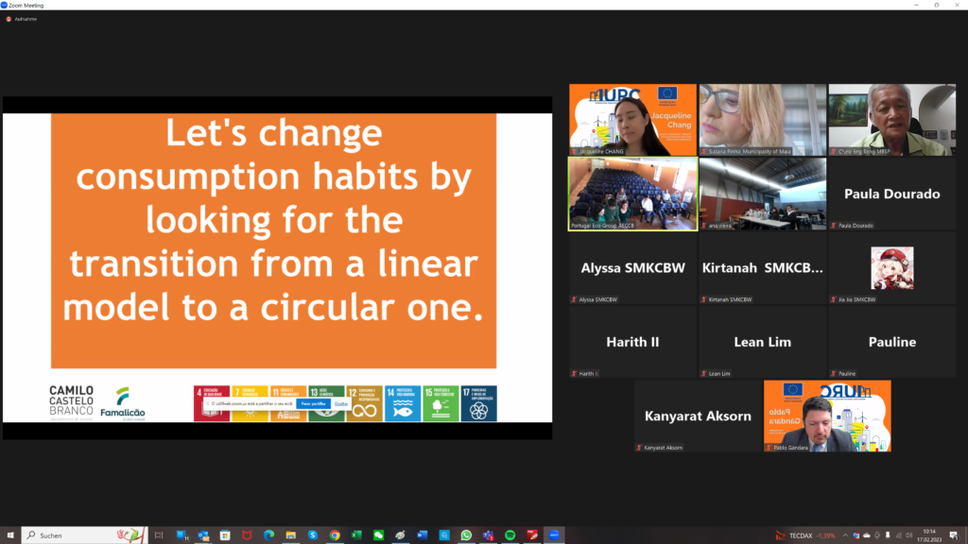This screenshot has width=968, height=544.
Task: Select the Portugal Eco Group AECCB video tile
Action: 632,194
